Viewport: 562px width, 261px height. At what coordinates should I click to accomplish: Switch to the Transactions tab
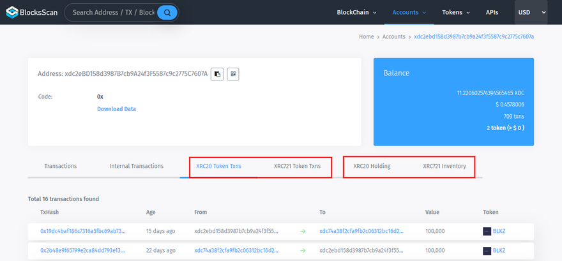(x=61, y=166)
